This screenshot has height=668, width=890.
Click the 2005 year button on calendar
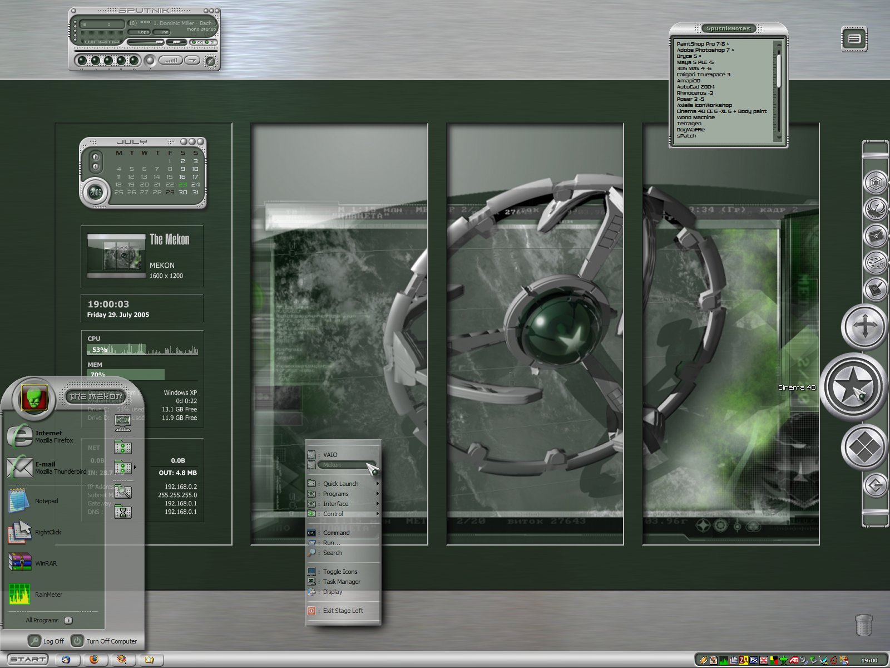96,193
